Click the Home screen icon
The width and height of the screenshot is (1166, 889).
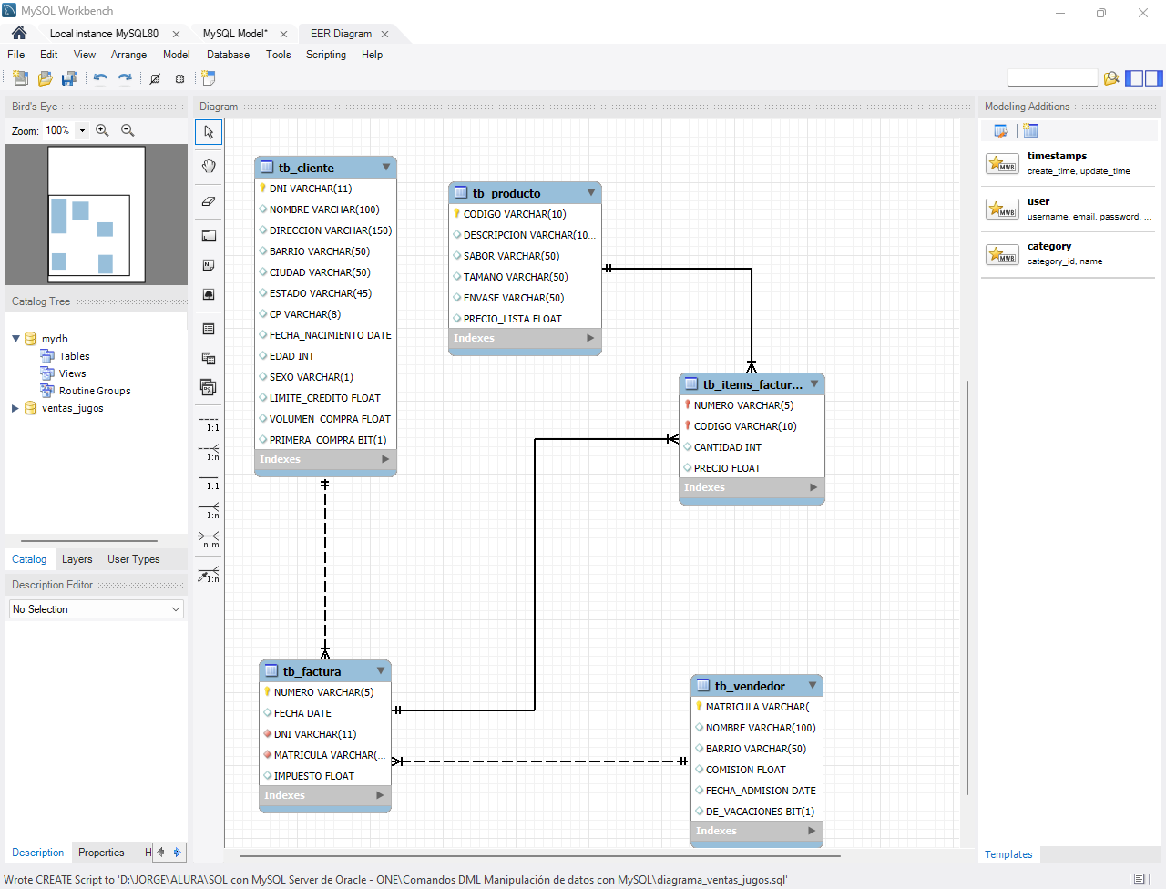point(19,33)
